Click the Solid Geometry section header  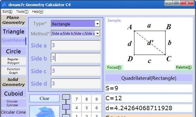coord(14,82)
